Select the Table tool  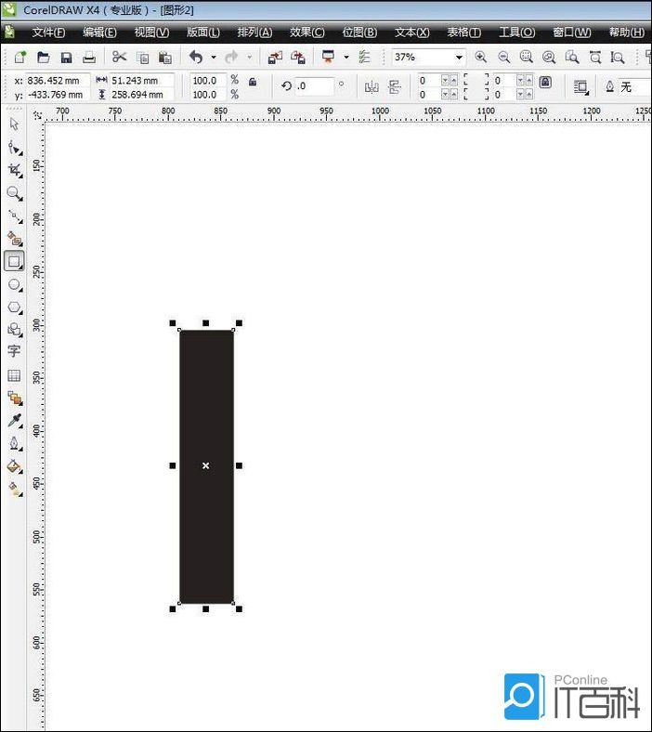[14, 375]
